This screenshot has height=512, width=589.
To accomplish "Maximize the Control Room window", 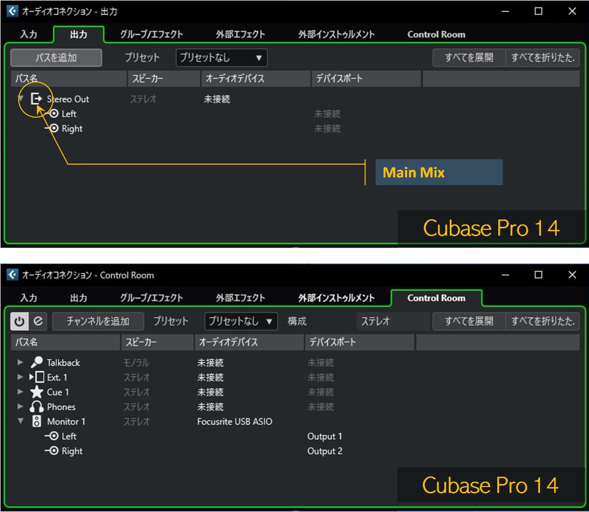I will click(538, 274).
